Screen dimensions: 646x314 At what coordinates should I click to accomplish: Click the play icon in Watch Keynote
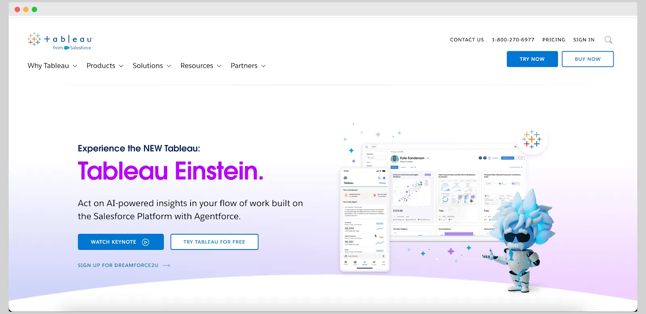[146, 242]
